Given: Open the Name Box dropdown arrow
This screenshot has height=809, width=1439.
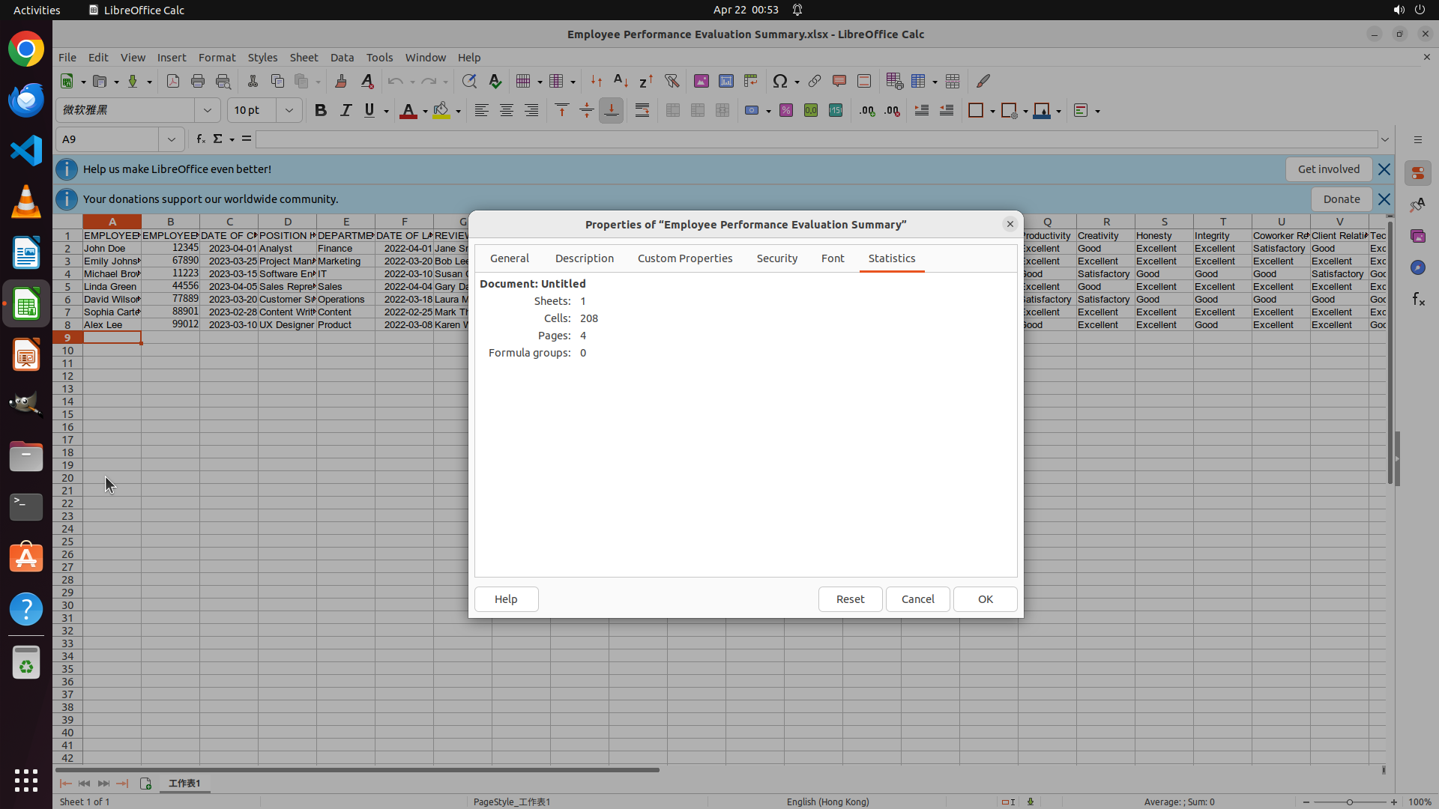Looking at the screenshot, I should (x=172, y=139).
